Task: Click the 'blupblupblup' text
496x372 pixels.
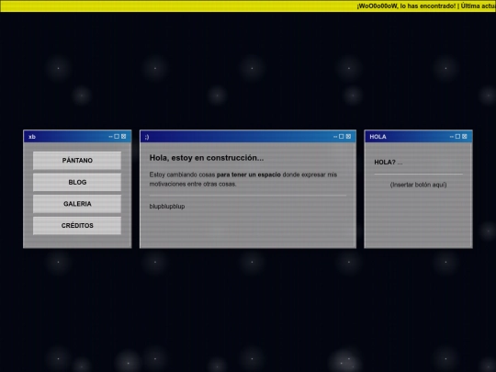Action: point(167,207)
